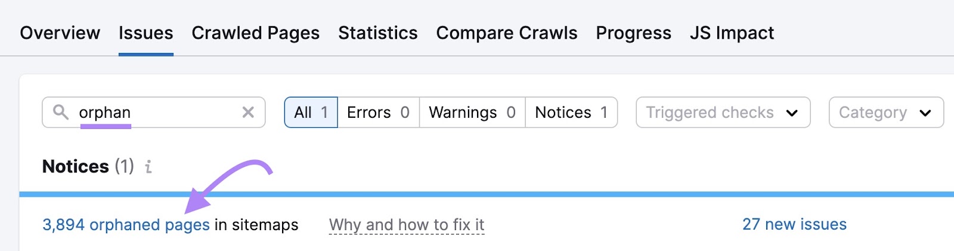Image resolution: width=954 pixels, height=251 pixels.
Task: Switch to JS Impact tab
Action: click(732, 33)
